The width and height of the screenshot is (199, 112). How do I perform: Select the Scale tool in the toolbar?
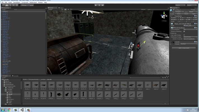coord(13,5)
